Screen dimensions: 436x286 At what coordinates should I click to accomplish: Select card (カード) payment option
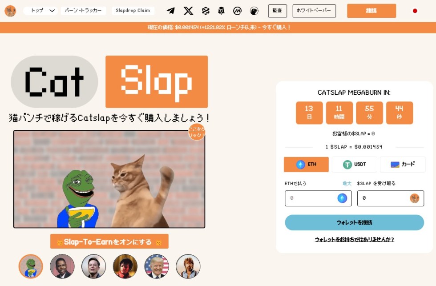point(403,164)
